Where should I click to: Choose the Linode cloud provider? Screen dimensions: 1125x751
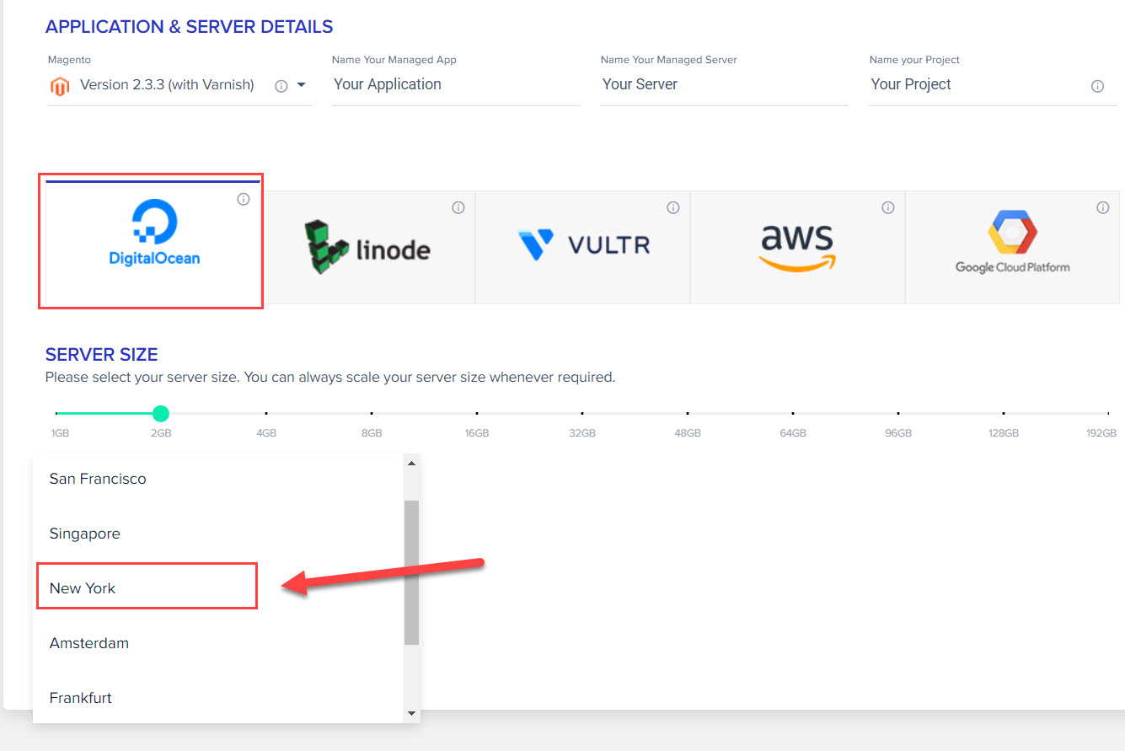[x=368, y=247]
